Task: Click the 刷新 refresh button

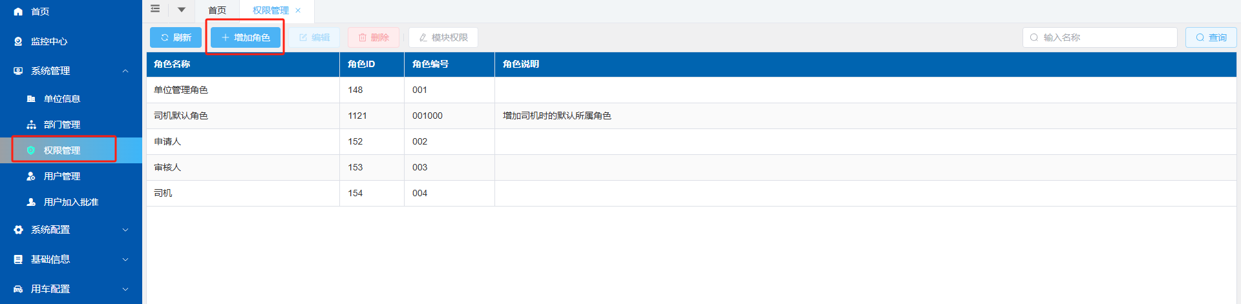Action: pyautogui.click(x=176, y=37)
